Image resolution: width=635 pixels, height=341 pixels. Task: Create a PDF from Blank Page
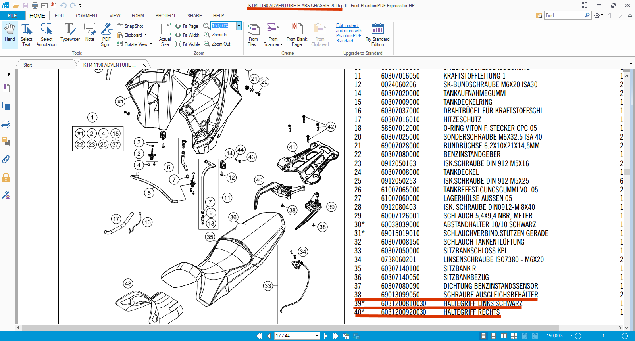point(296,34)
